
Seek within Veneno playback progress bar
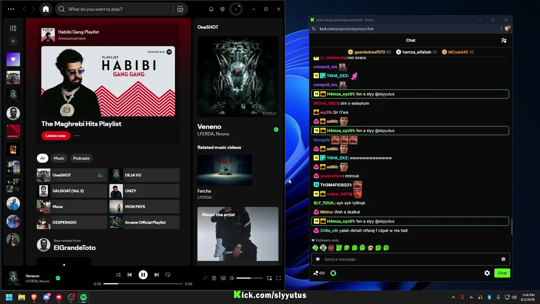tap(143, 284)
